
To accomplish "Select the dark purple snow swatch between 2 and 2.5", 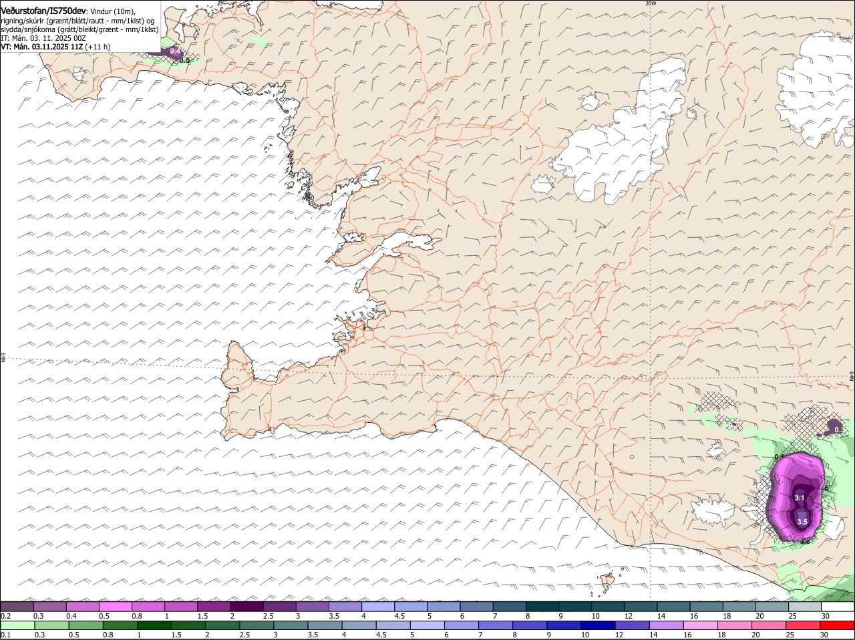I will click(246, 606).
